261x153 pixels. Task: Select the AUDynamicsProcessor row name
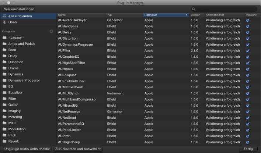pyautogui.click(x=76, y=45)
